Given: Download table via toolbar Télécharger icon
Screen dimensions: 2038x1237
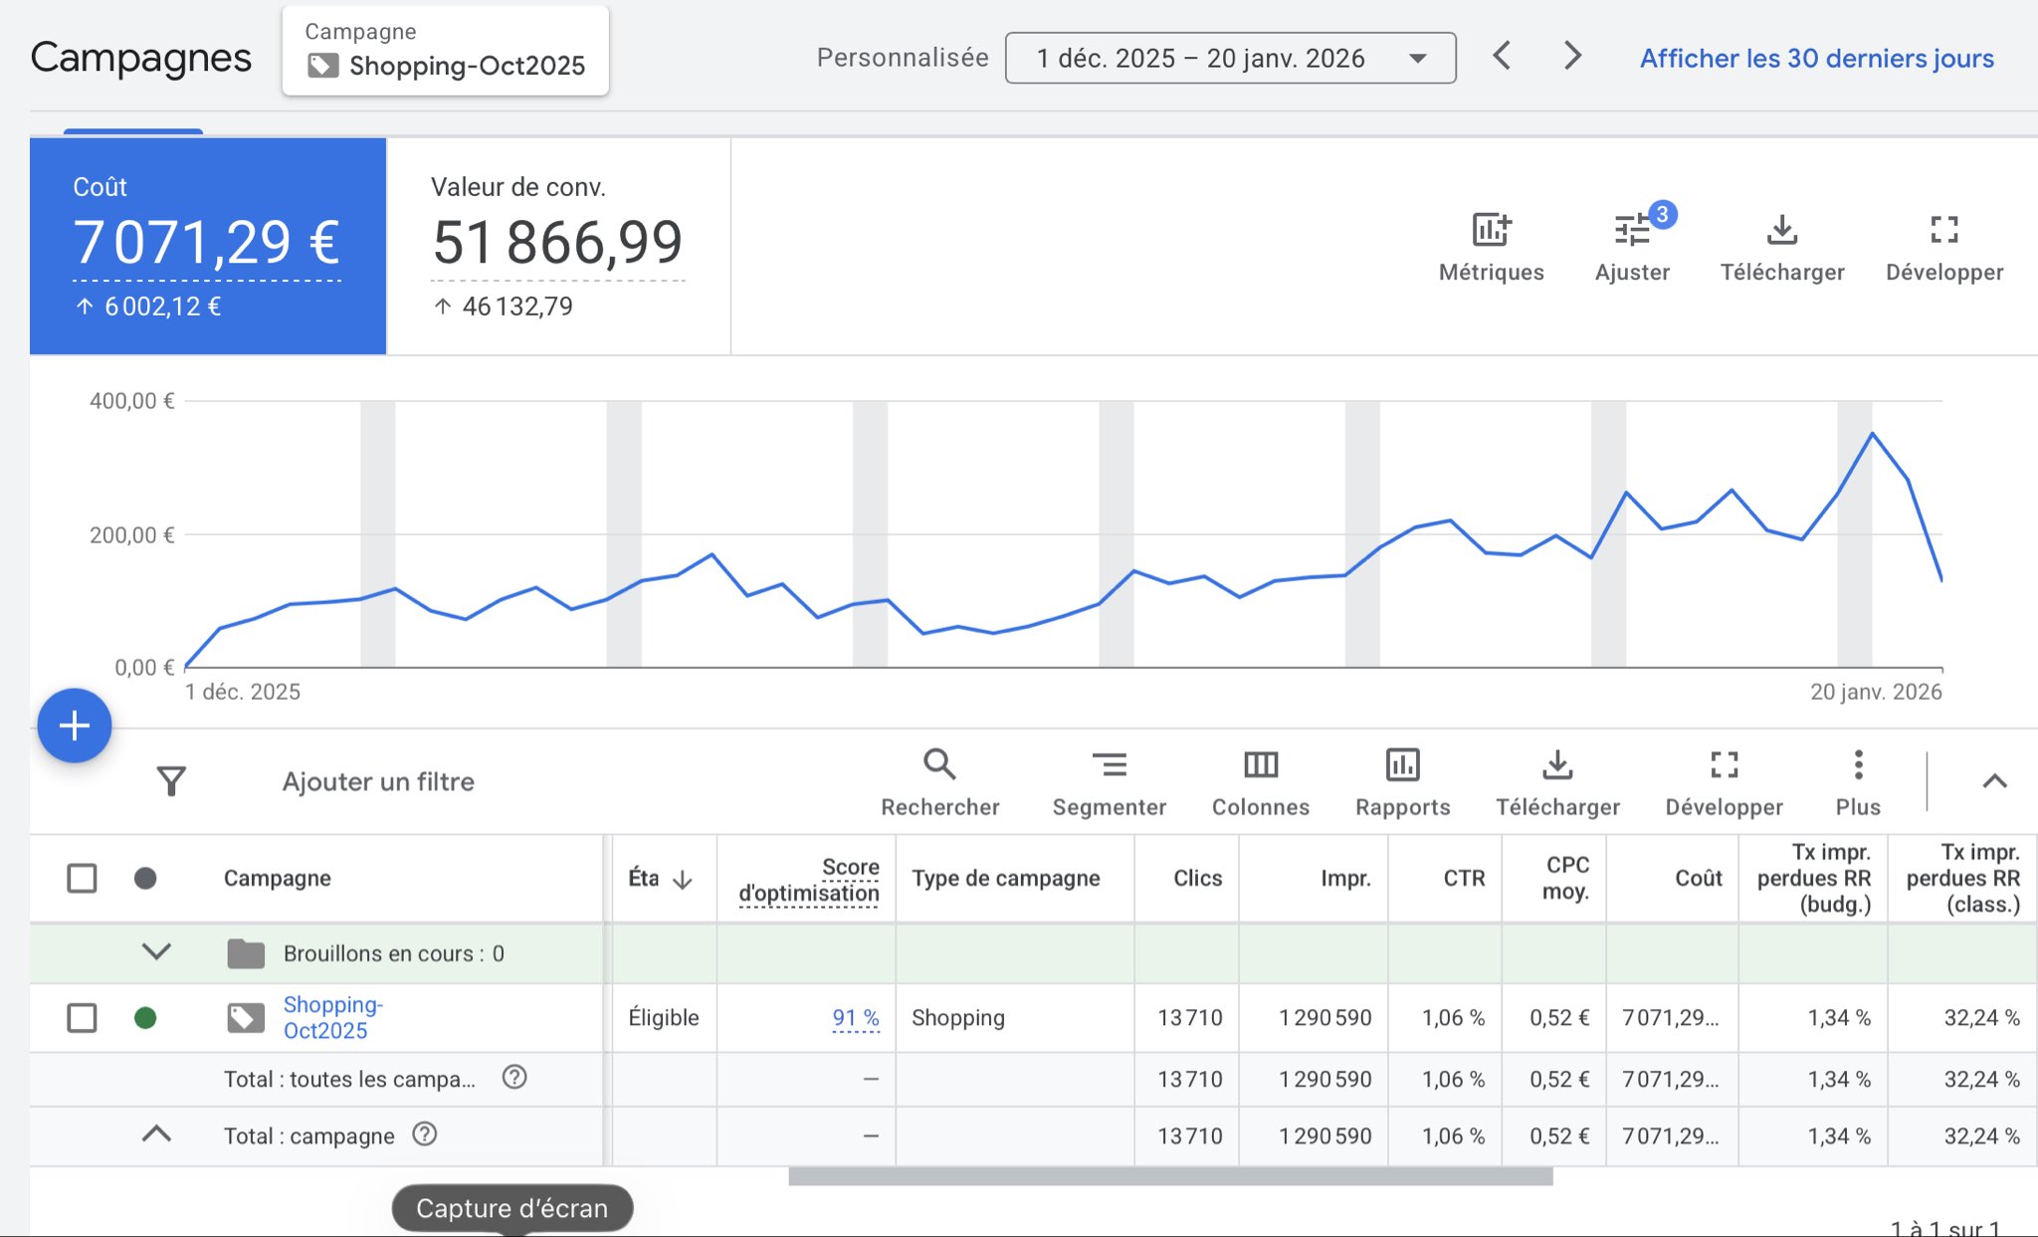Looking at the screenshot, I should click(1557, 765).
